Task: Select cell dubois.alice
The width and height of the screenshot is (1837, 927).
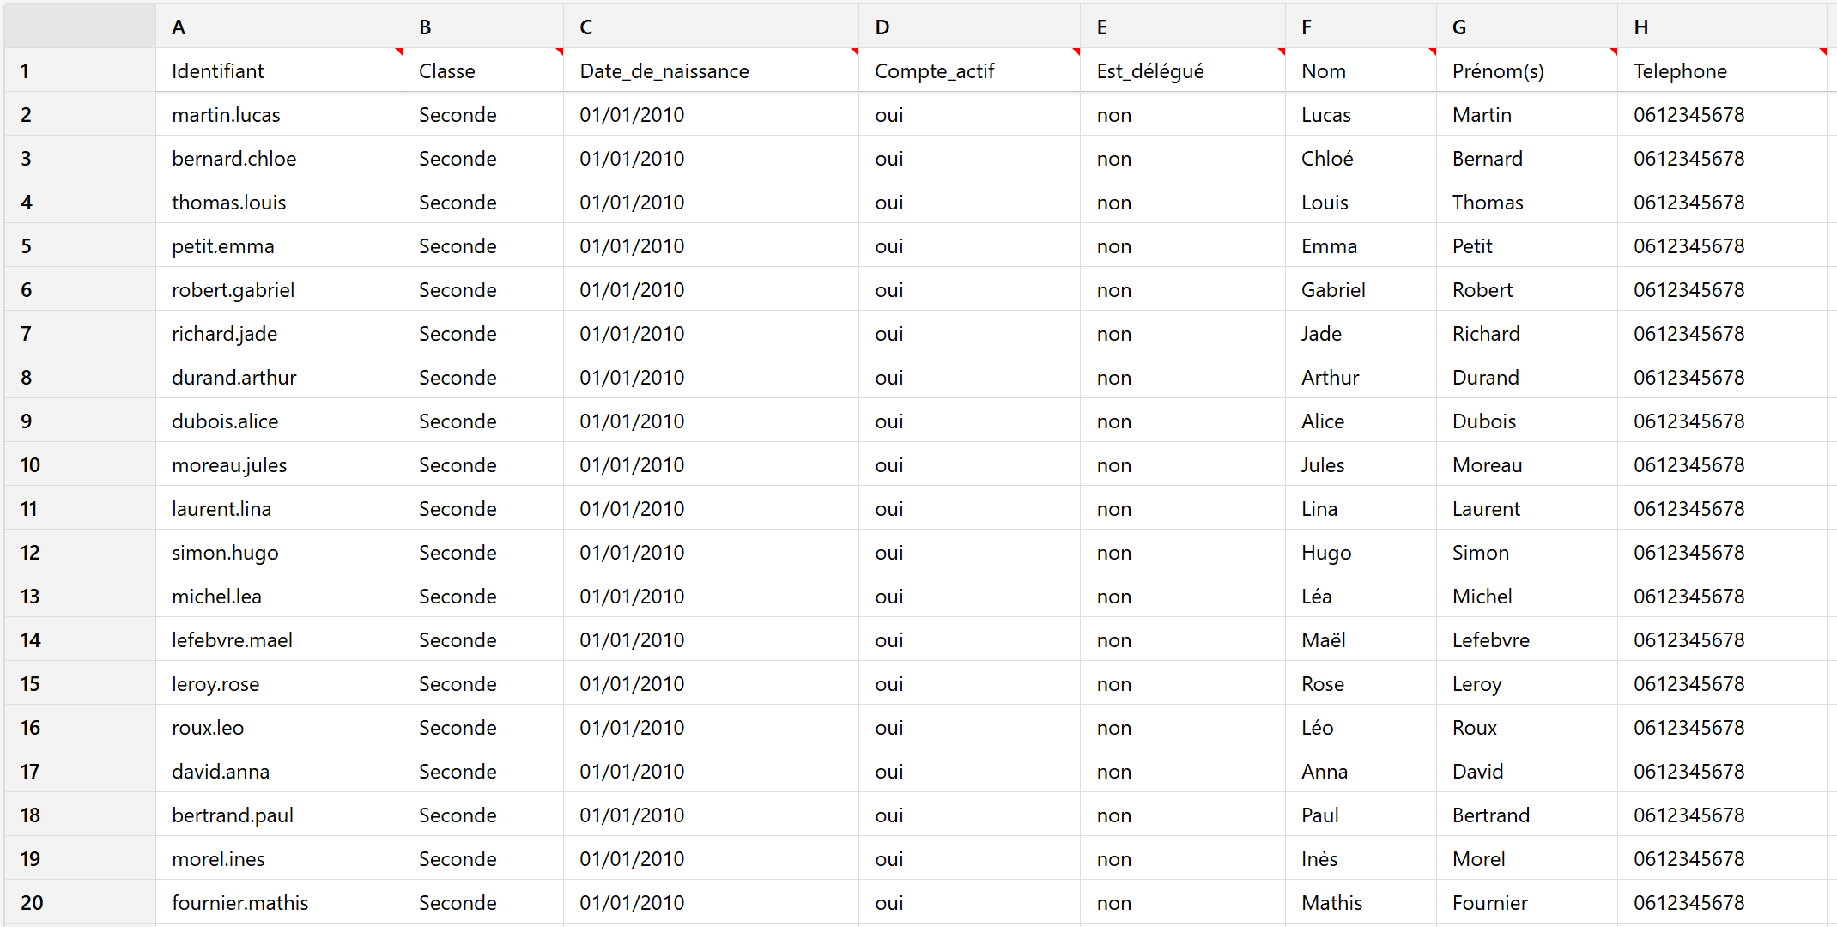Action: (x=279, y=421)
